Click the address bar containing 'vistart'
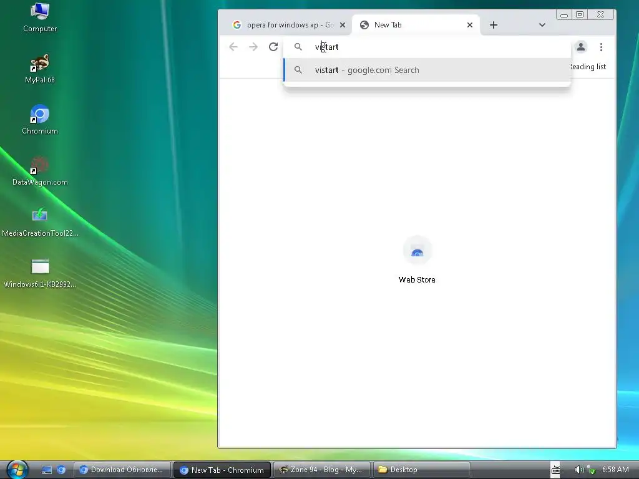 tap(427, 47)
